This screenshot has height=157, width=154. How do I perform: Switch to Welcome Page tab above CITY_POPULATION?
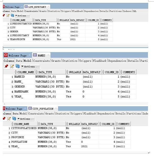click(x=14, y=109)
